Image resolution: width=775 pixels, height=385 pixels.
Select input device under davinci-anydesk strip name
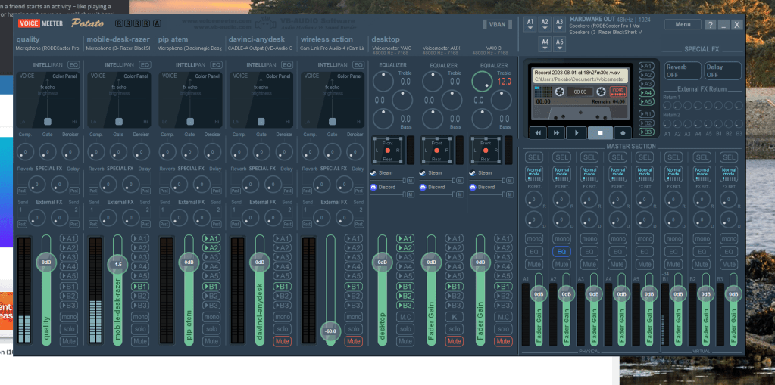[x=261, y=48]
